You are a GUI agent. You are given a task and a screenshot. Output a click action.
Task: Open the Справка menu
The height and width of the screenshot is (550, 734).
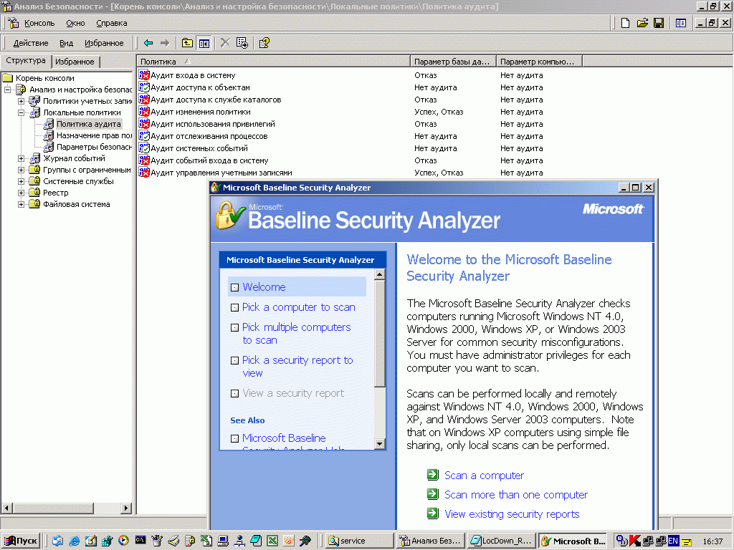[111, 23]
